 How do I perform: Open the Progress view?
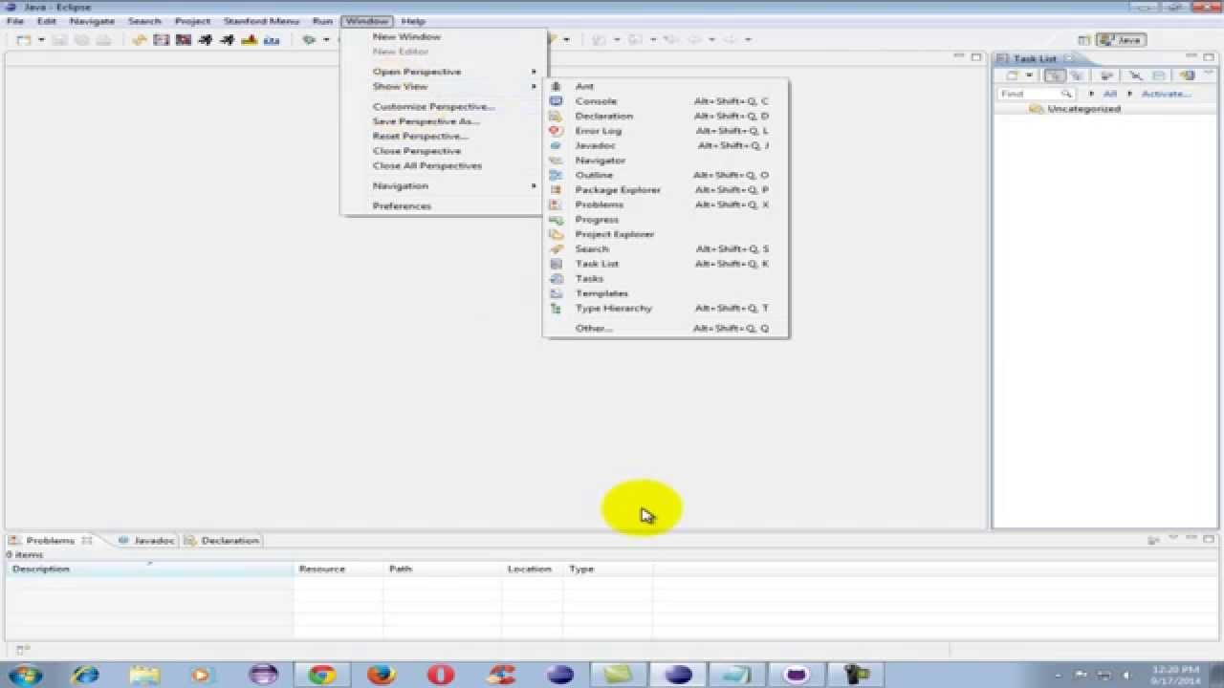[665, 220]
